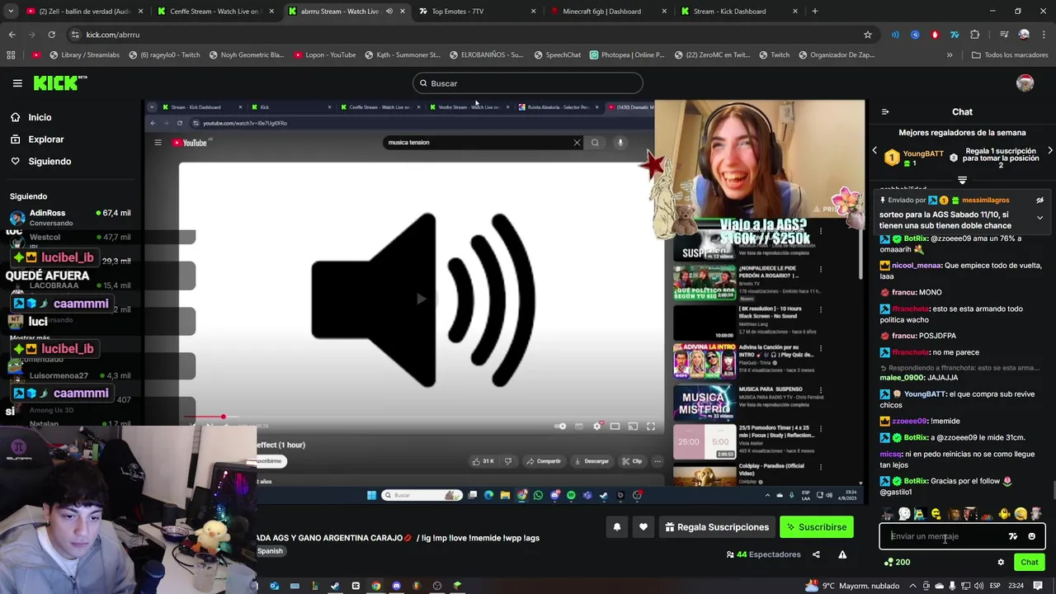Select AdinRoss channel in following list
1056x594 pixels.
(70, 217)
